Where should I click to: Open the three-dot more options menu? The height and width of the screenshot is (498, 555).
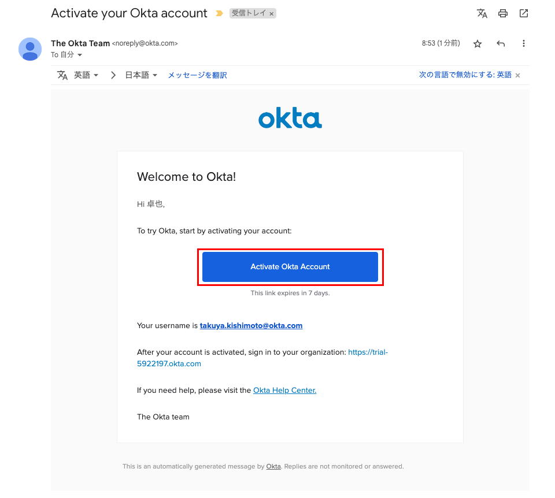pos(524,44)
